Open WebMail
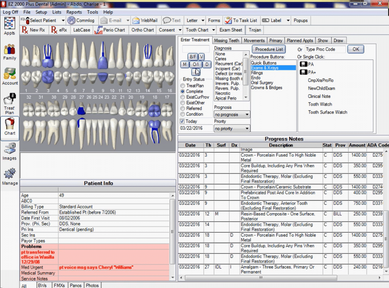Screen dimensions: 389x288 coord(145,20)
